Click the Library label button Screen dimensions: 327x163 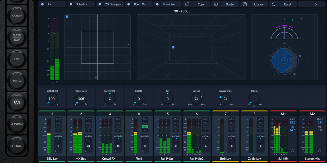(x=259, y=4)
